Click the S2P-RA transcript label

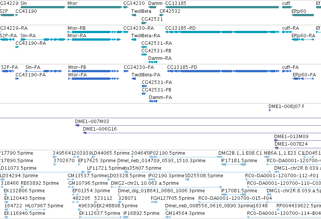(x=8, y=35)
